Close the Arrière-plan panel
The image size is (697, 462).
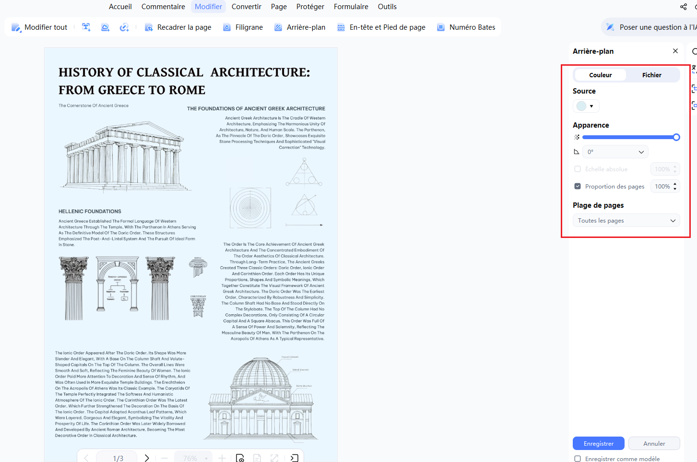point(675,51)
